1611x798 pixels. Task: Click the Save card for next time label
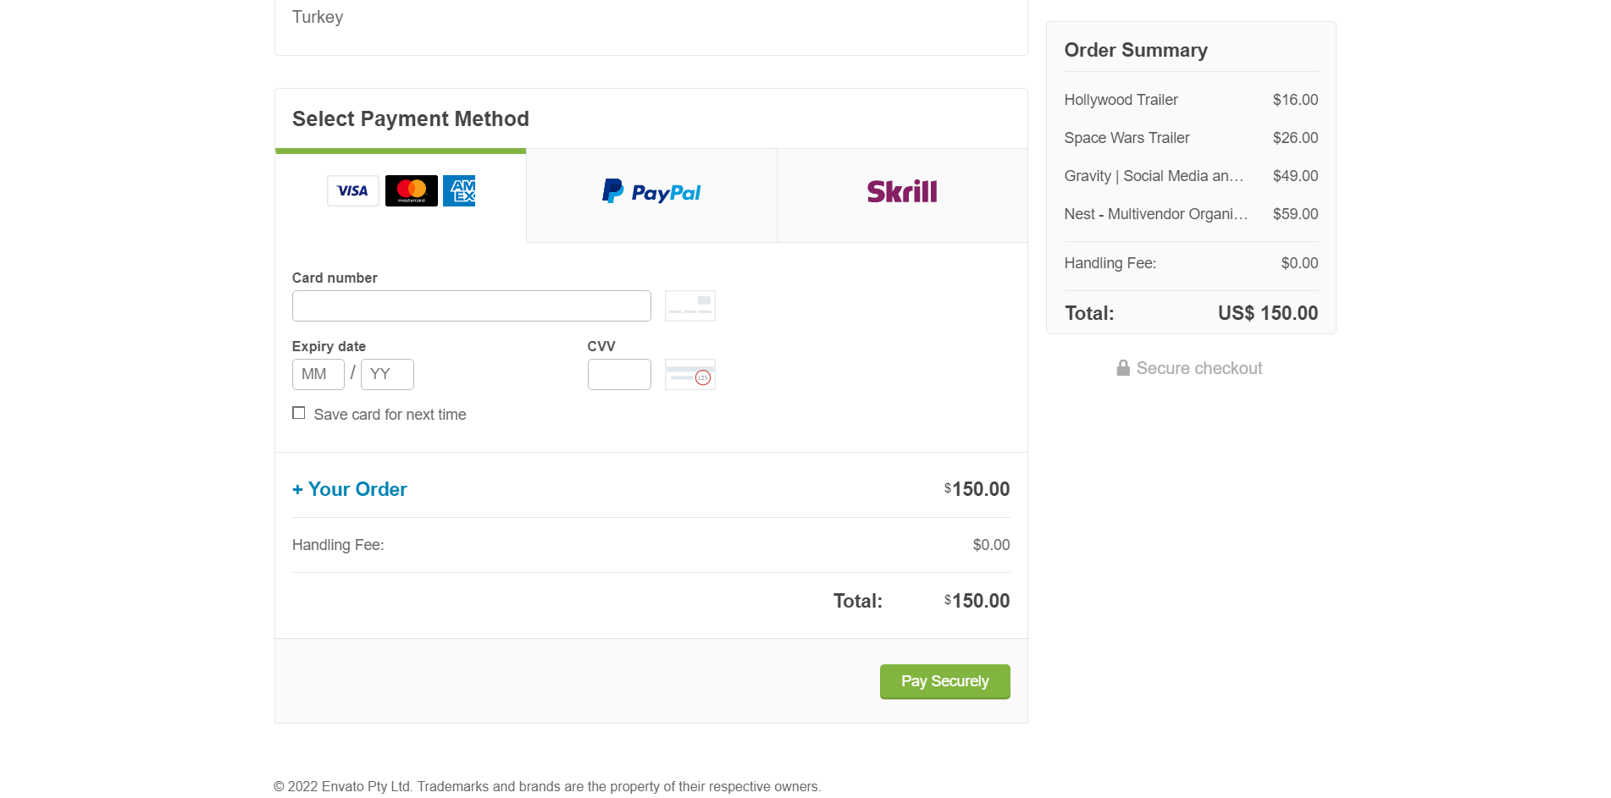(390, 415)
